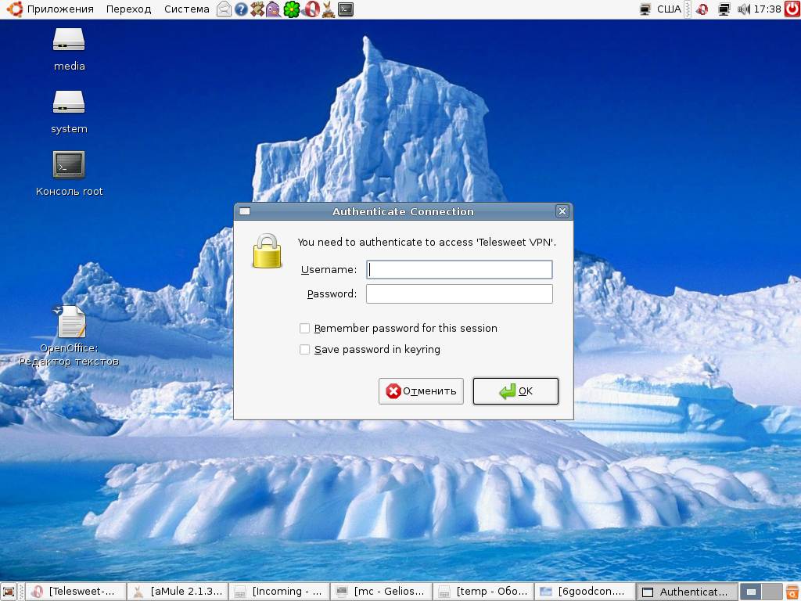
Task: Open the mail envelope launcher icon
Action: [224, 9]
